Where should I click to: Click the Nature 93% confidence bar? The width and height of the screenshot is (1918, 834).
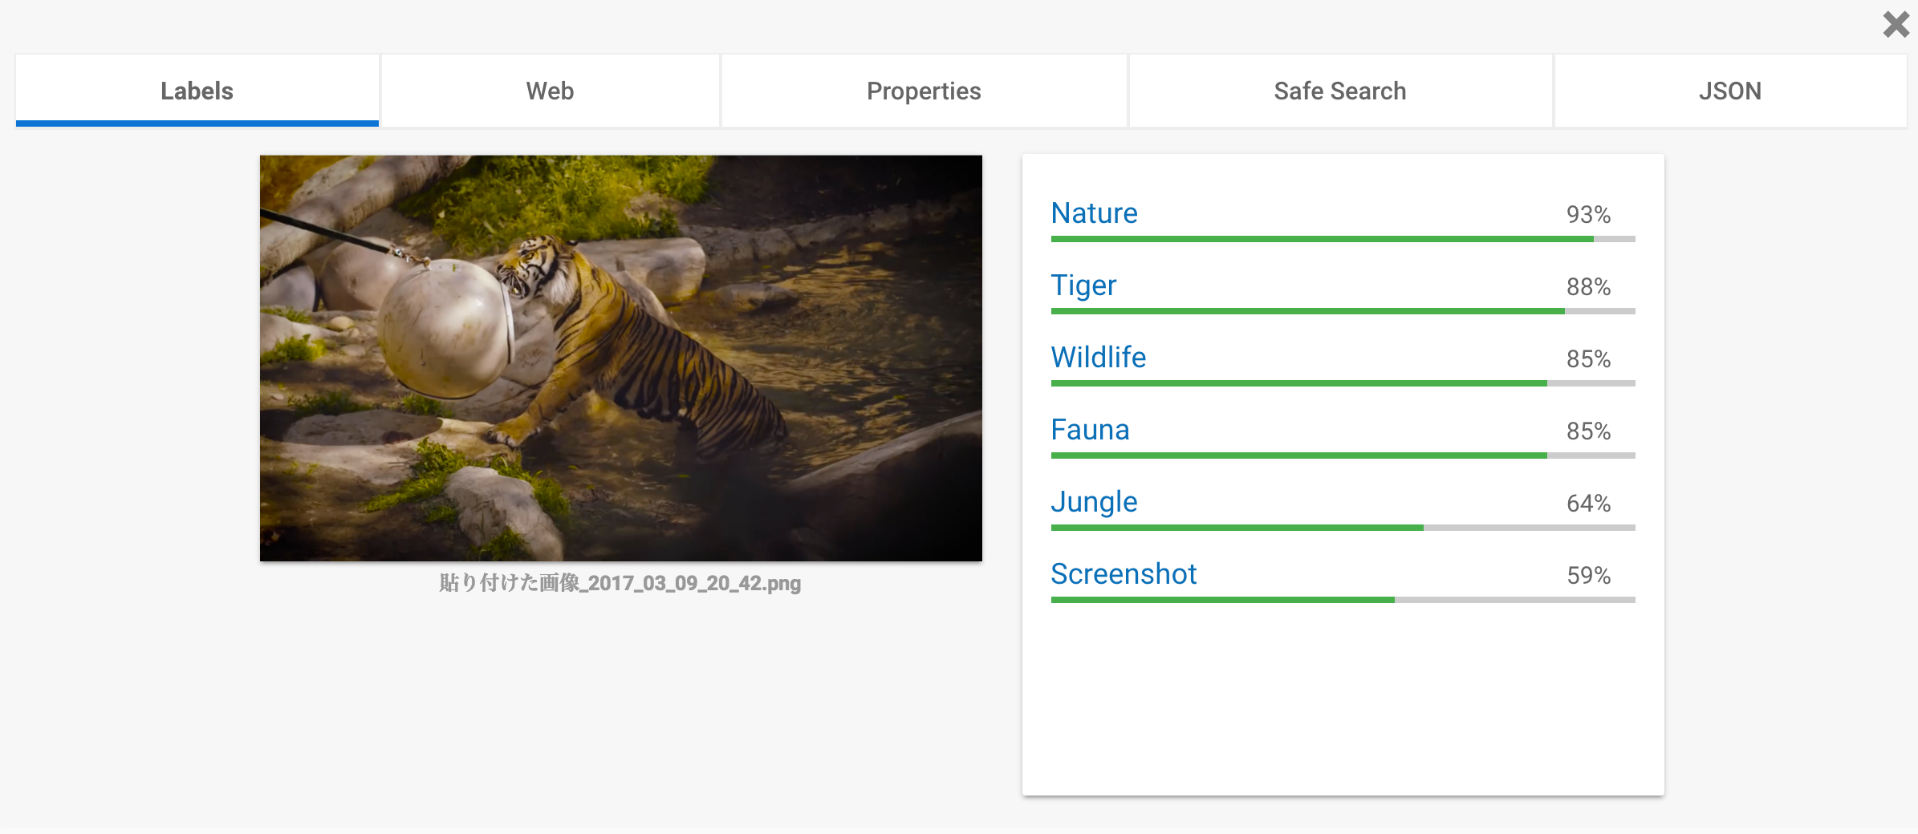(x=1343, y=239)
